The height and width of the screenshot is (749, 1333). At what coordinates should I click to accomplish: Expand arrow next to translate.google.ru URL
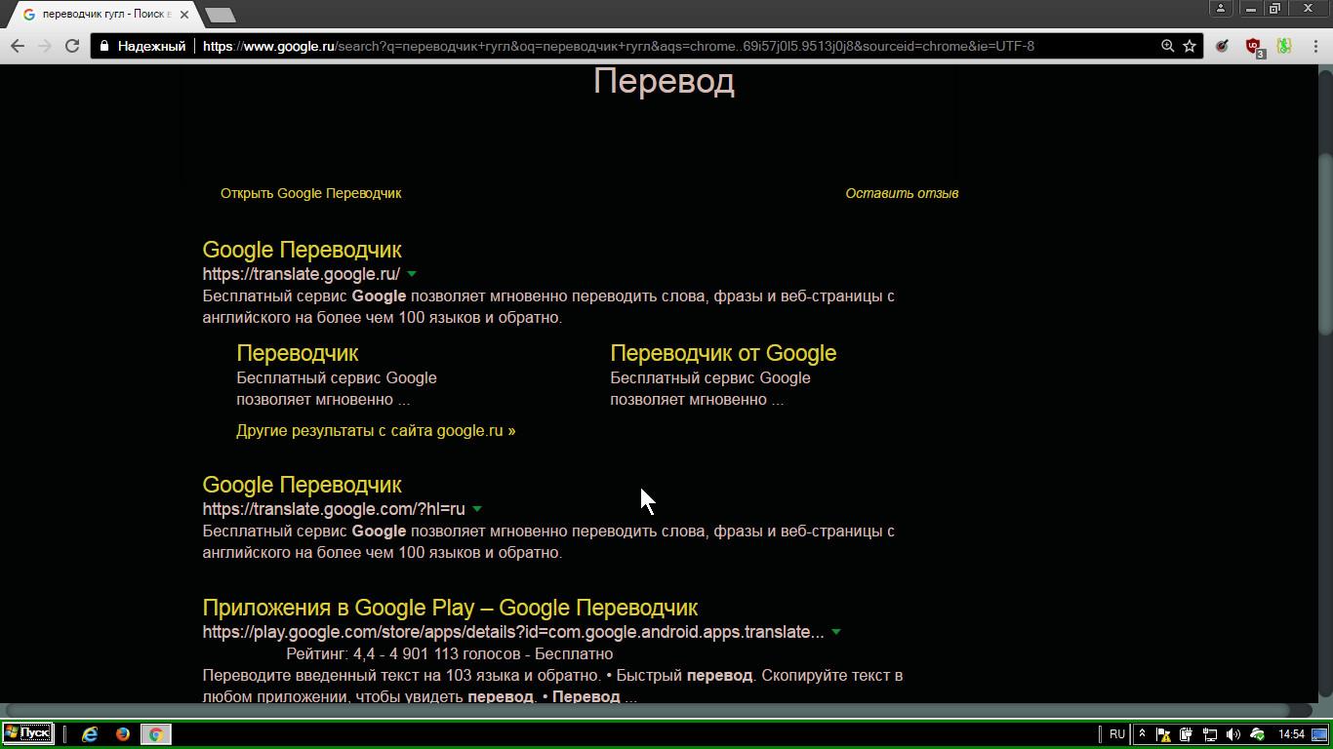412,274
